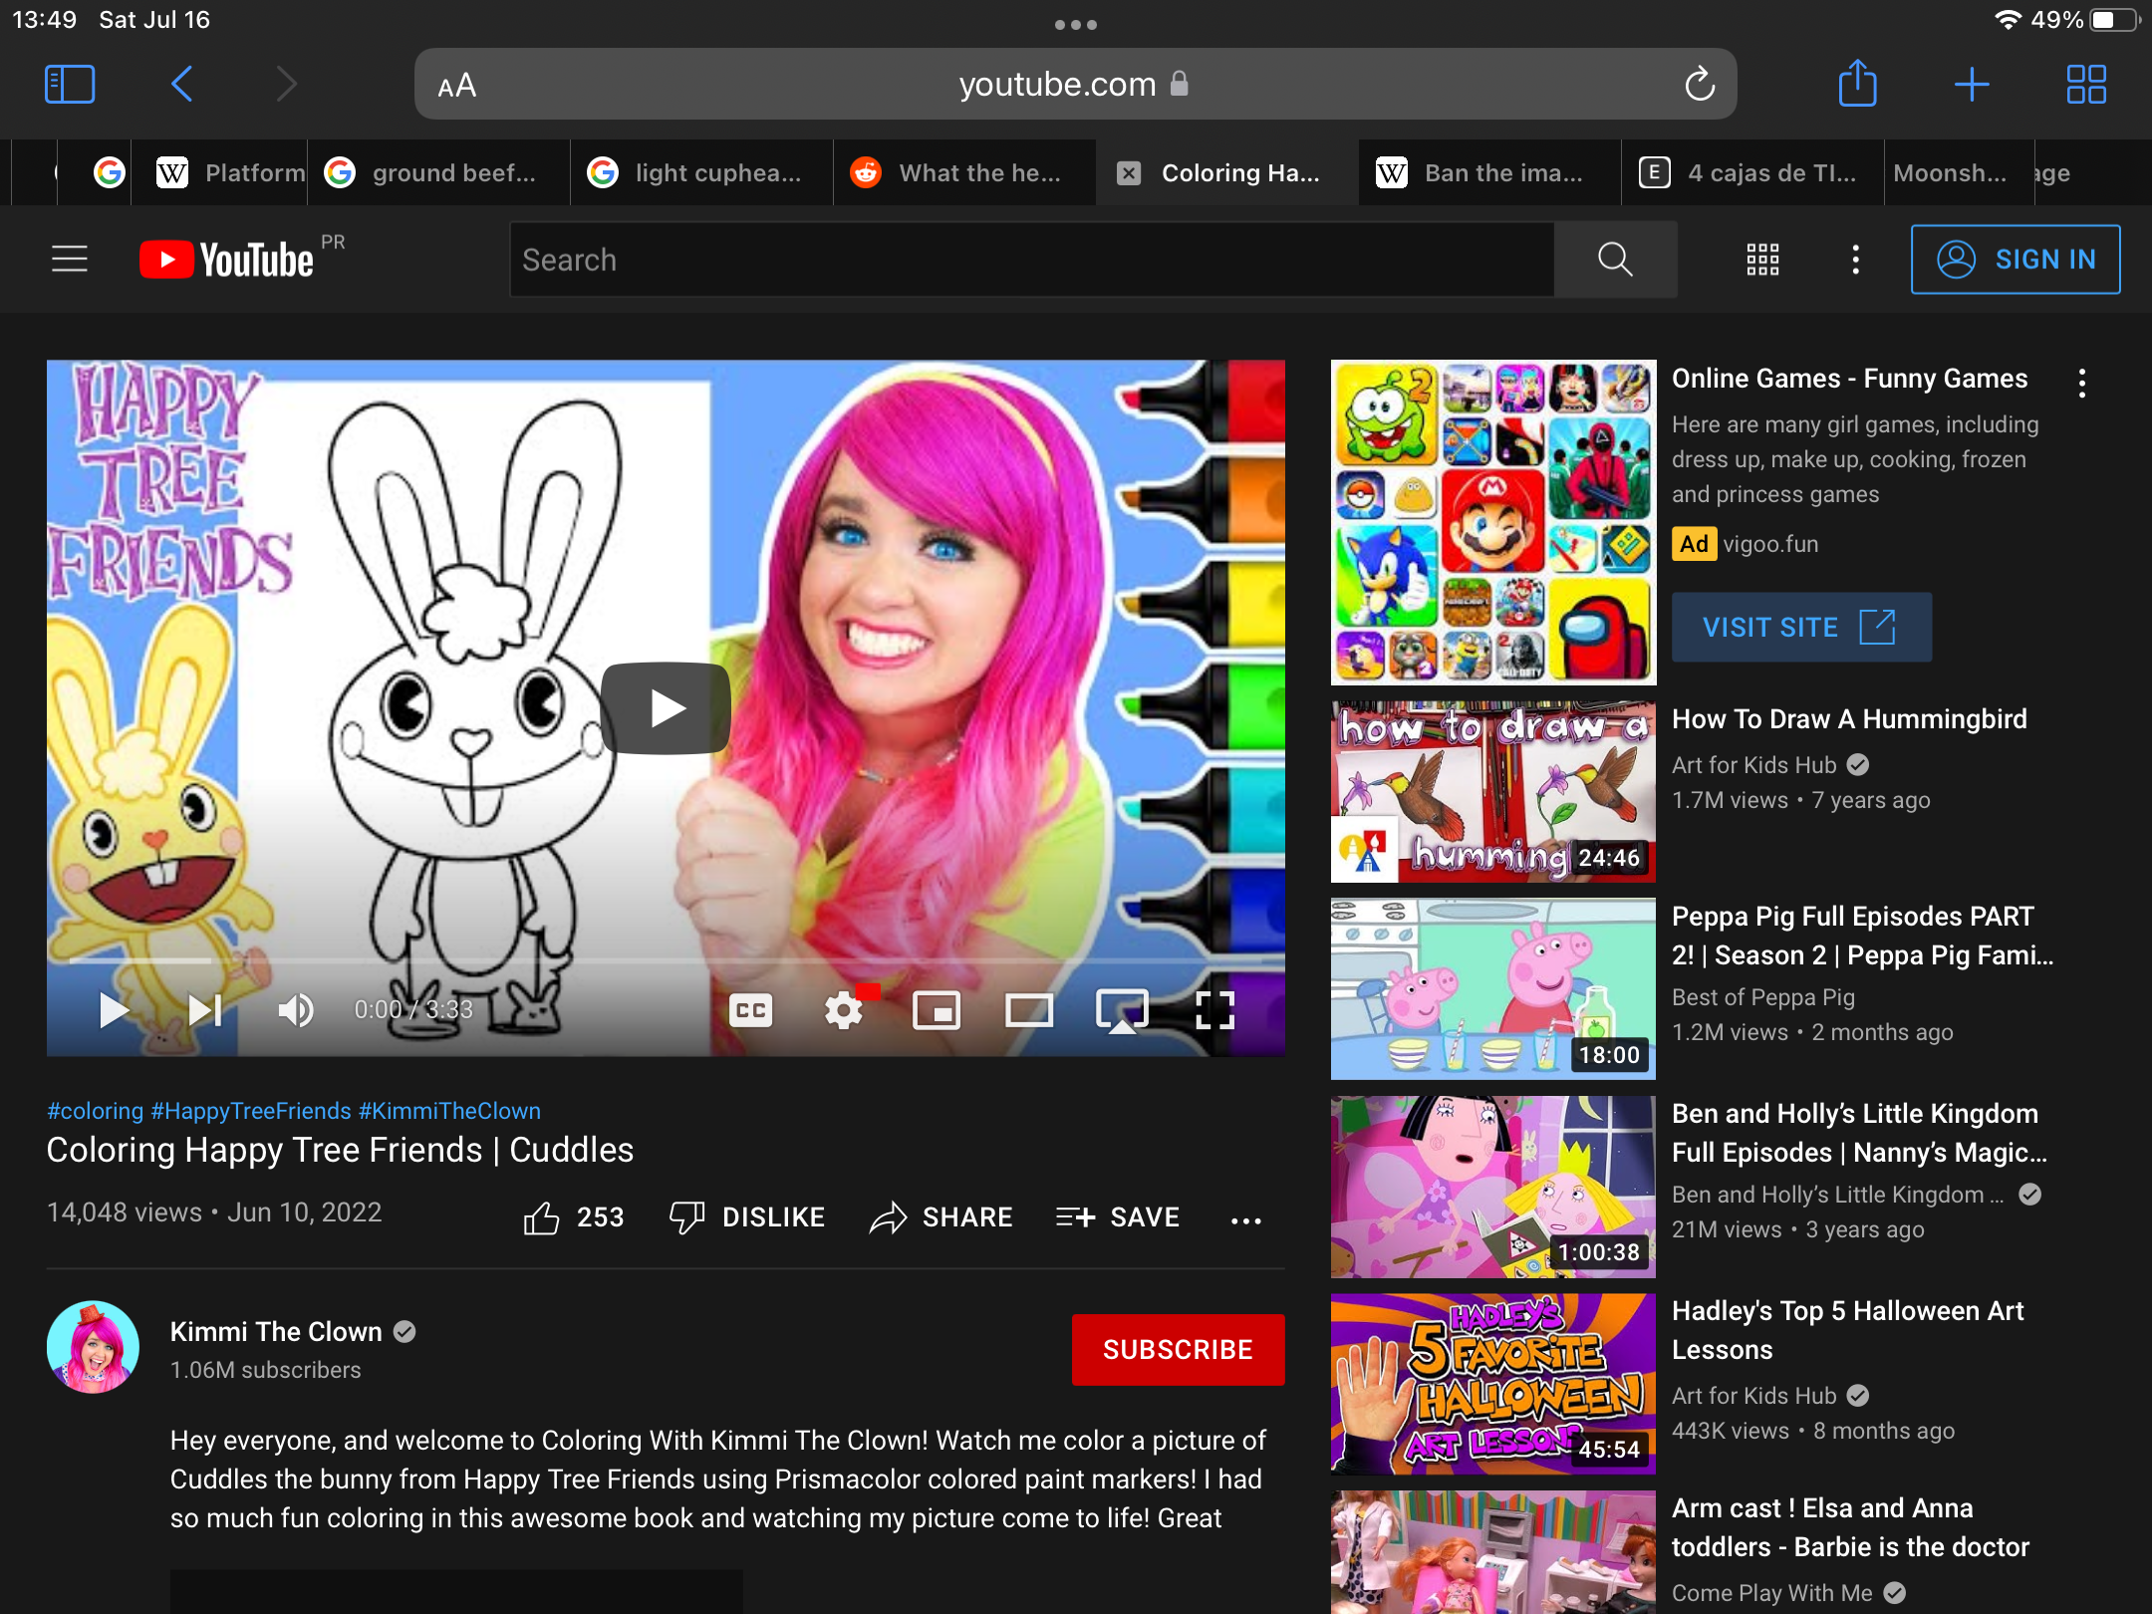Viewport: 2152px width, 1614px height.
Task: Open the How To Draw A Hummingbird title
Action: 1849,719
